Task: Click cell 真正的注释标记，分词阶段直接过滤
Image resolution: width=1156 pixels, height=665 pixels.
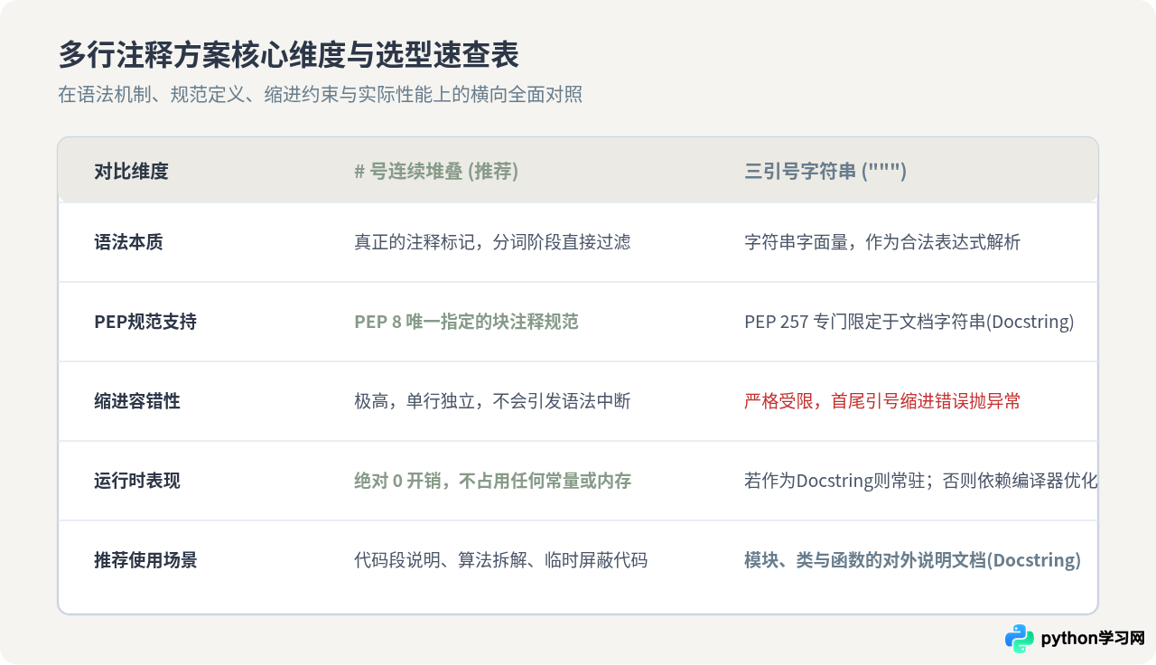Action: [x=492, y=242]
